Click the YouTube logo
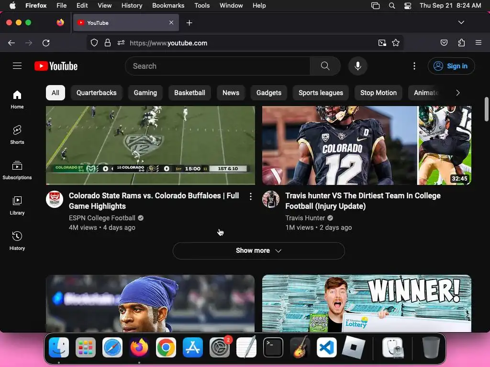The image size is (490, 367). pyautogui.click(x=56, y=66)
